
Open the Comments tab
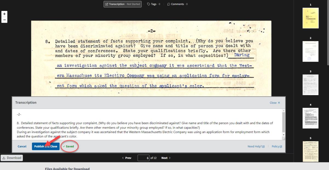pos(177,4)
